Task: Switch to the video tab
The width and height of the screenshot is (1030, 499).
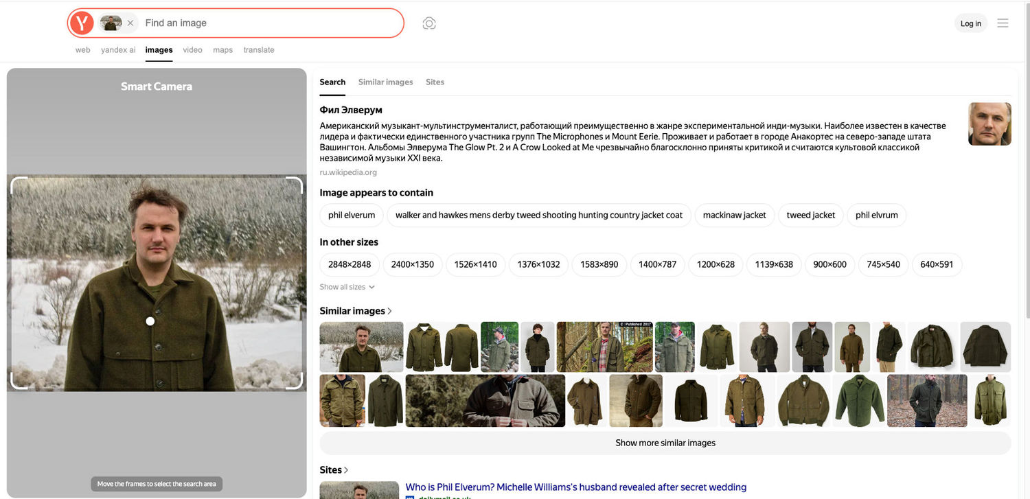Action: pos(193,50)
